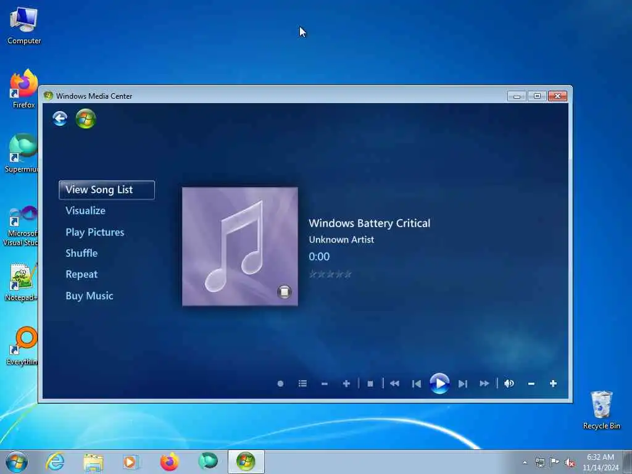Open Action Center flag icon
This screenshot has height=474, width=632.
pyautogui.click(x=555, y=462)
